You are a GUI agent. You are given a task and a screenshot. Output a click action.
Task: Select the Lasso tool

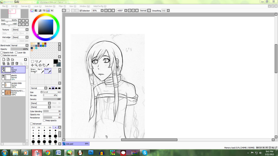pyautogui.click(x=36, y=61)
